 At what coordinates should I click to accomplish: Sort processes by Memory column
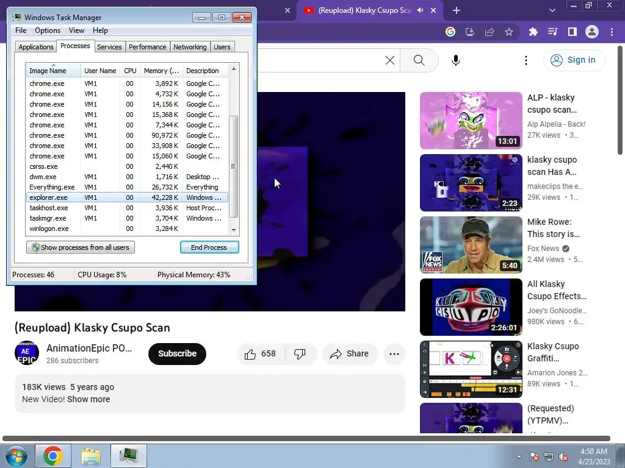tap(161, 71)
